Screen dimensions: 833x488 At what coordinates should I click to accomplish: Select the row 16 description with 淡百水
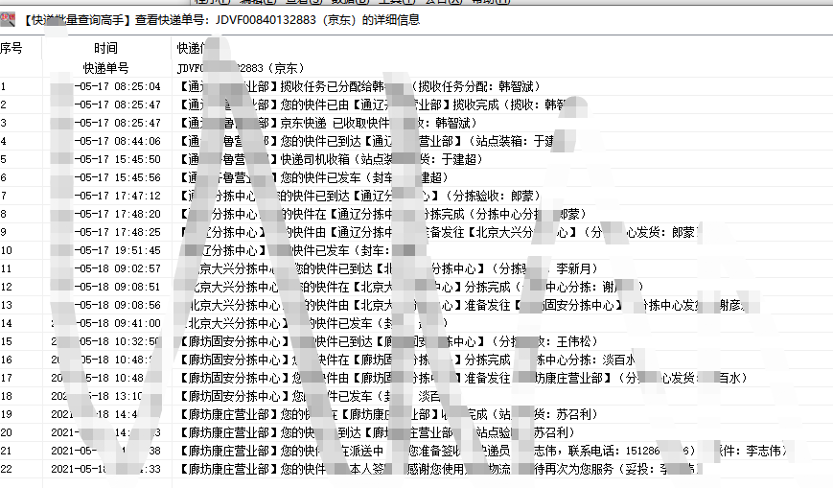pyautogui.click(x=407, y=360)
